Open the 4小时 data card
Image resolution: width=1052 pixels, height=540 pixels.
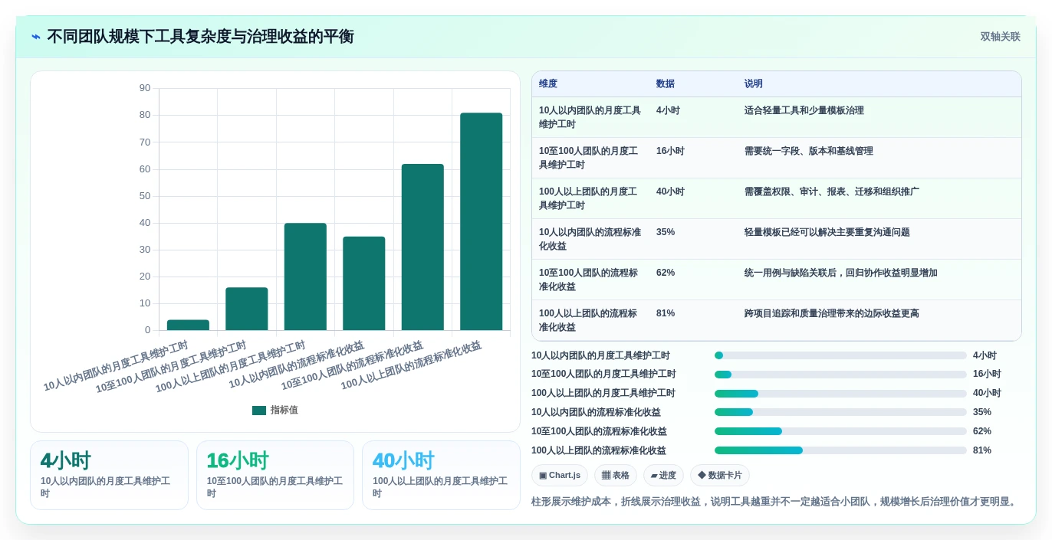[x=109, y=475]
